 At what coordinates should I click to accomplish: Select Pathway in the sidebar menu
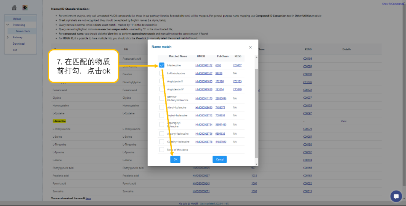point(18,37)
